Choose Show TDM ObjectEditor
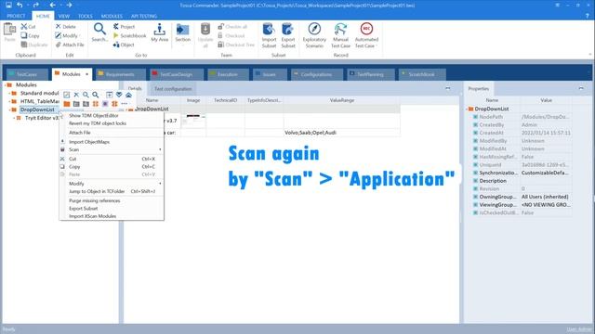Viewport: 595px width, 334px height. (x=112, y=115)
